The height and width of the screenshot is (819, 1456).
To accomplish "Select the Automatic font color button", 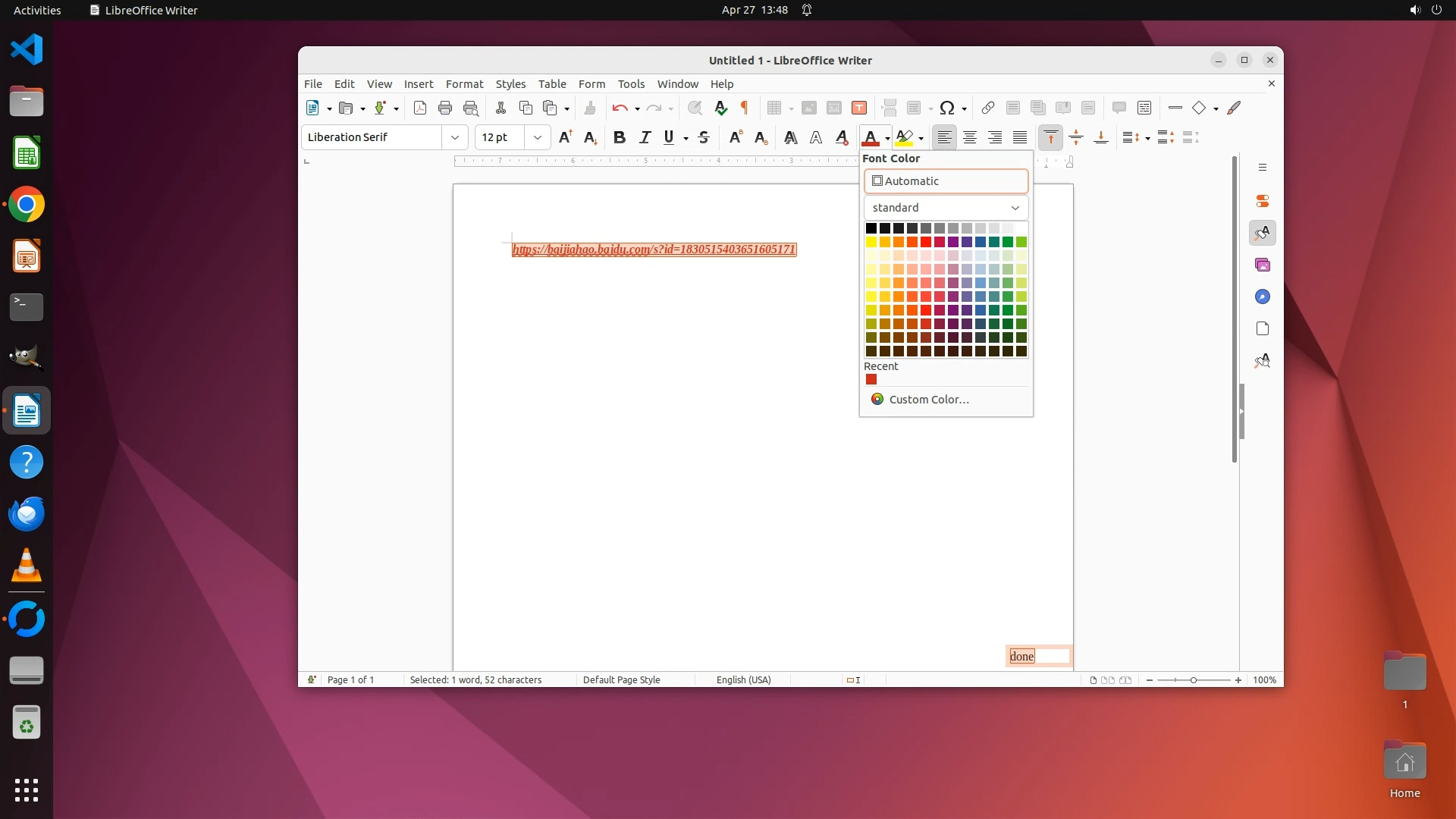I will click(946, 181).
